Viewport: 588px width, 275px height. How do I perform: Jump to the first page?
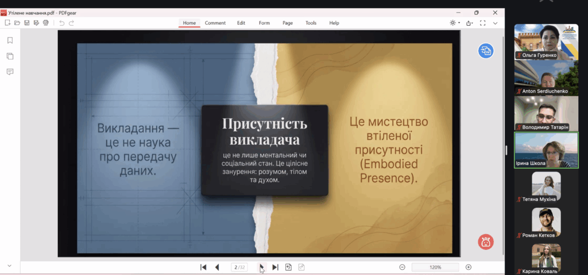[203, 267]
